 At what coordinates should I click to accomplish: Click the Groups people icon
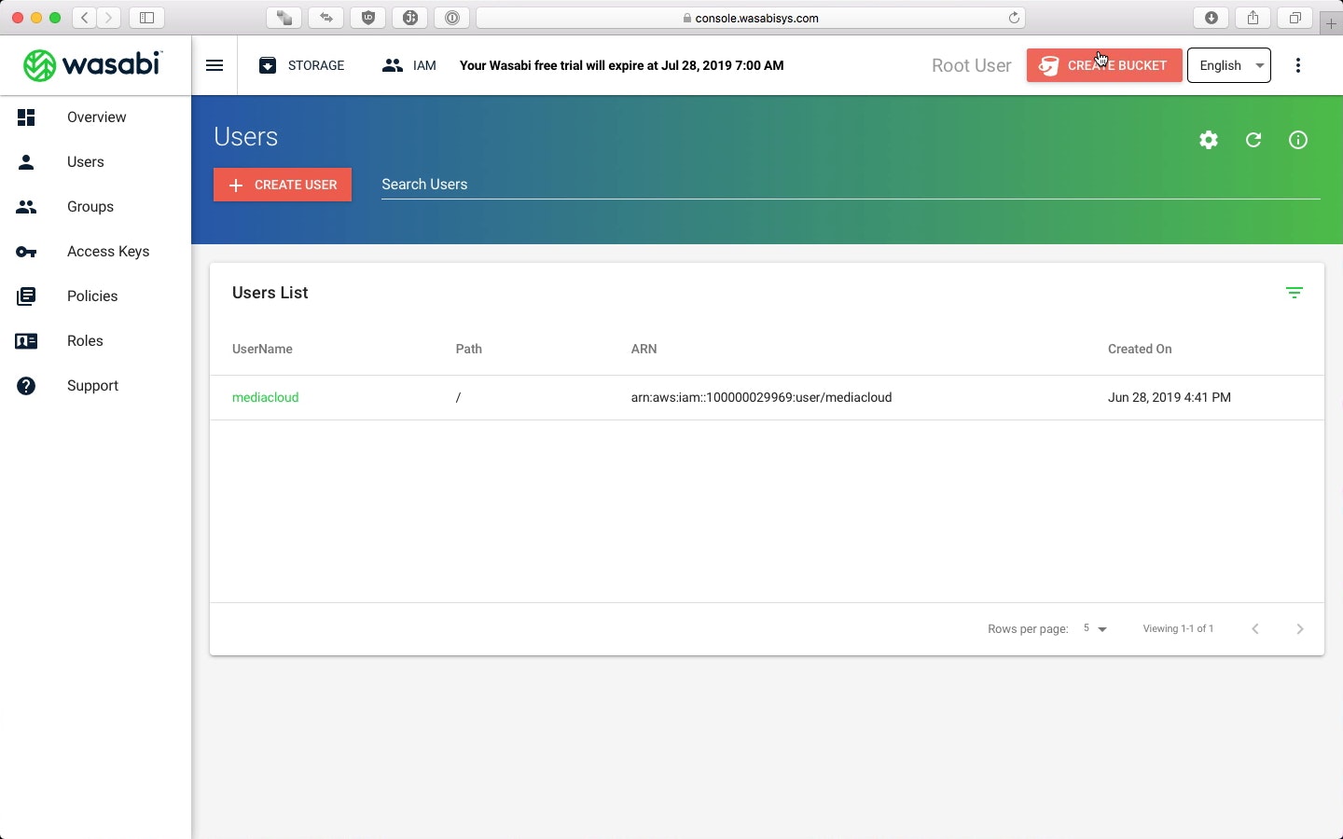[x=26, y=207]
